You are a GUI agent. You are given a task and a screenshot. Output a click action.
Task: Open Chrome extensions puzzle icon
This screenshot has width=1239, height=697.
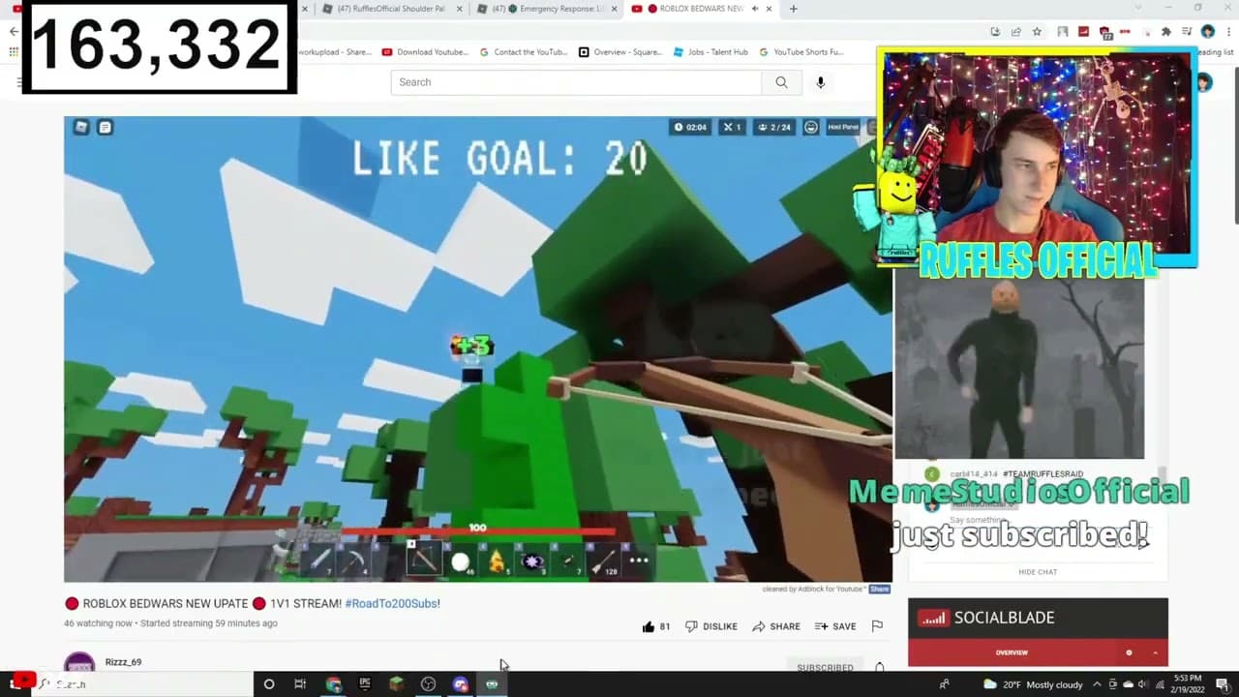click(1165, 32)
